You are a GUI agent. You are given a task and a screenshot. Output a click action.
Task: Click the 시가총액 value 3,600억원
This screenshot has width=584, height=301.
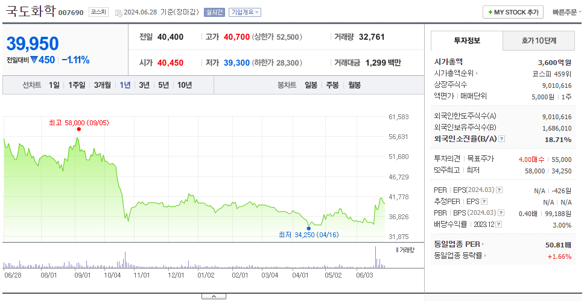554,63
